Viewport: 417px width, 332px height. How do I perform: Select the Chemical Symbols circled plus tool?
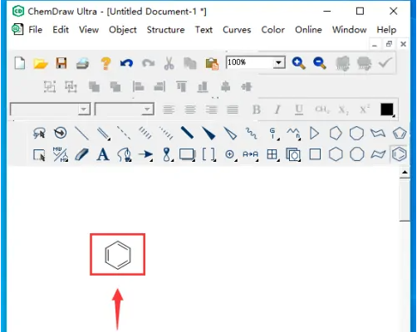230,154
